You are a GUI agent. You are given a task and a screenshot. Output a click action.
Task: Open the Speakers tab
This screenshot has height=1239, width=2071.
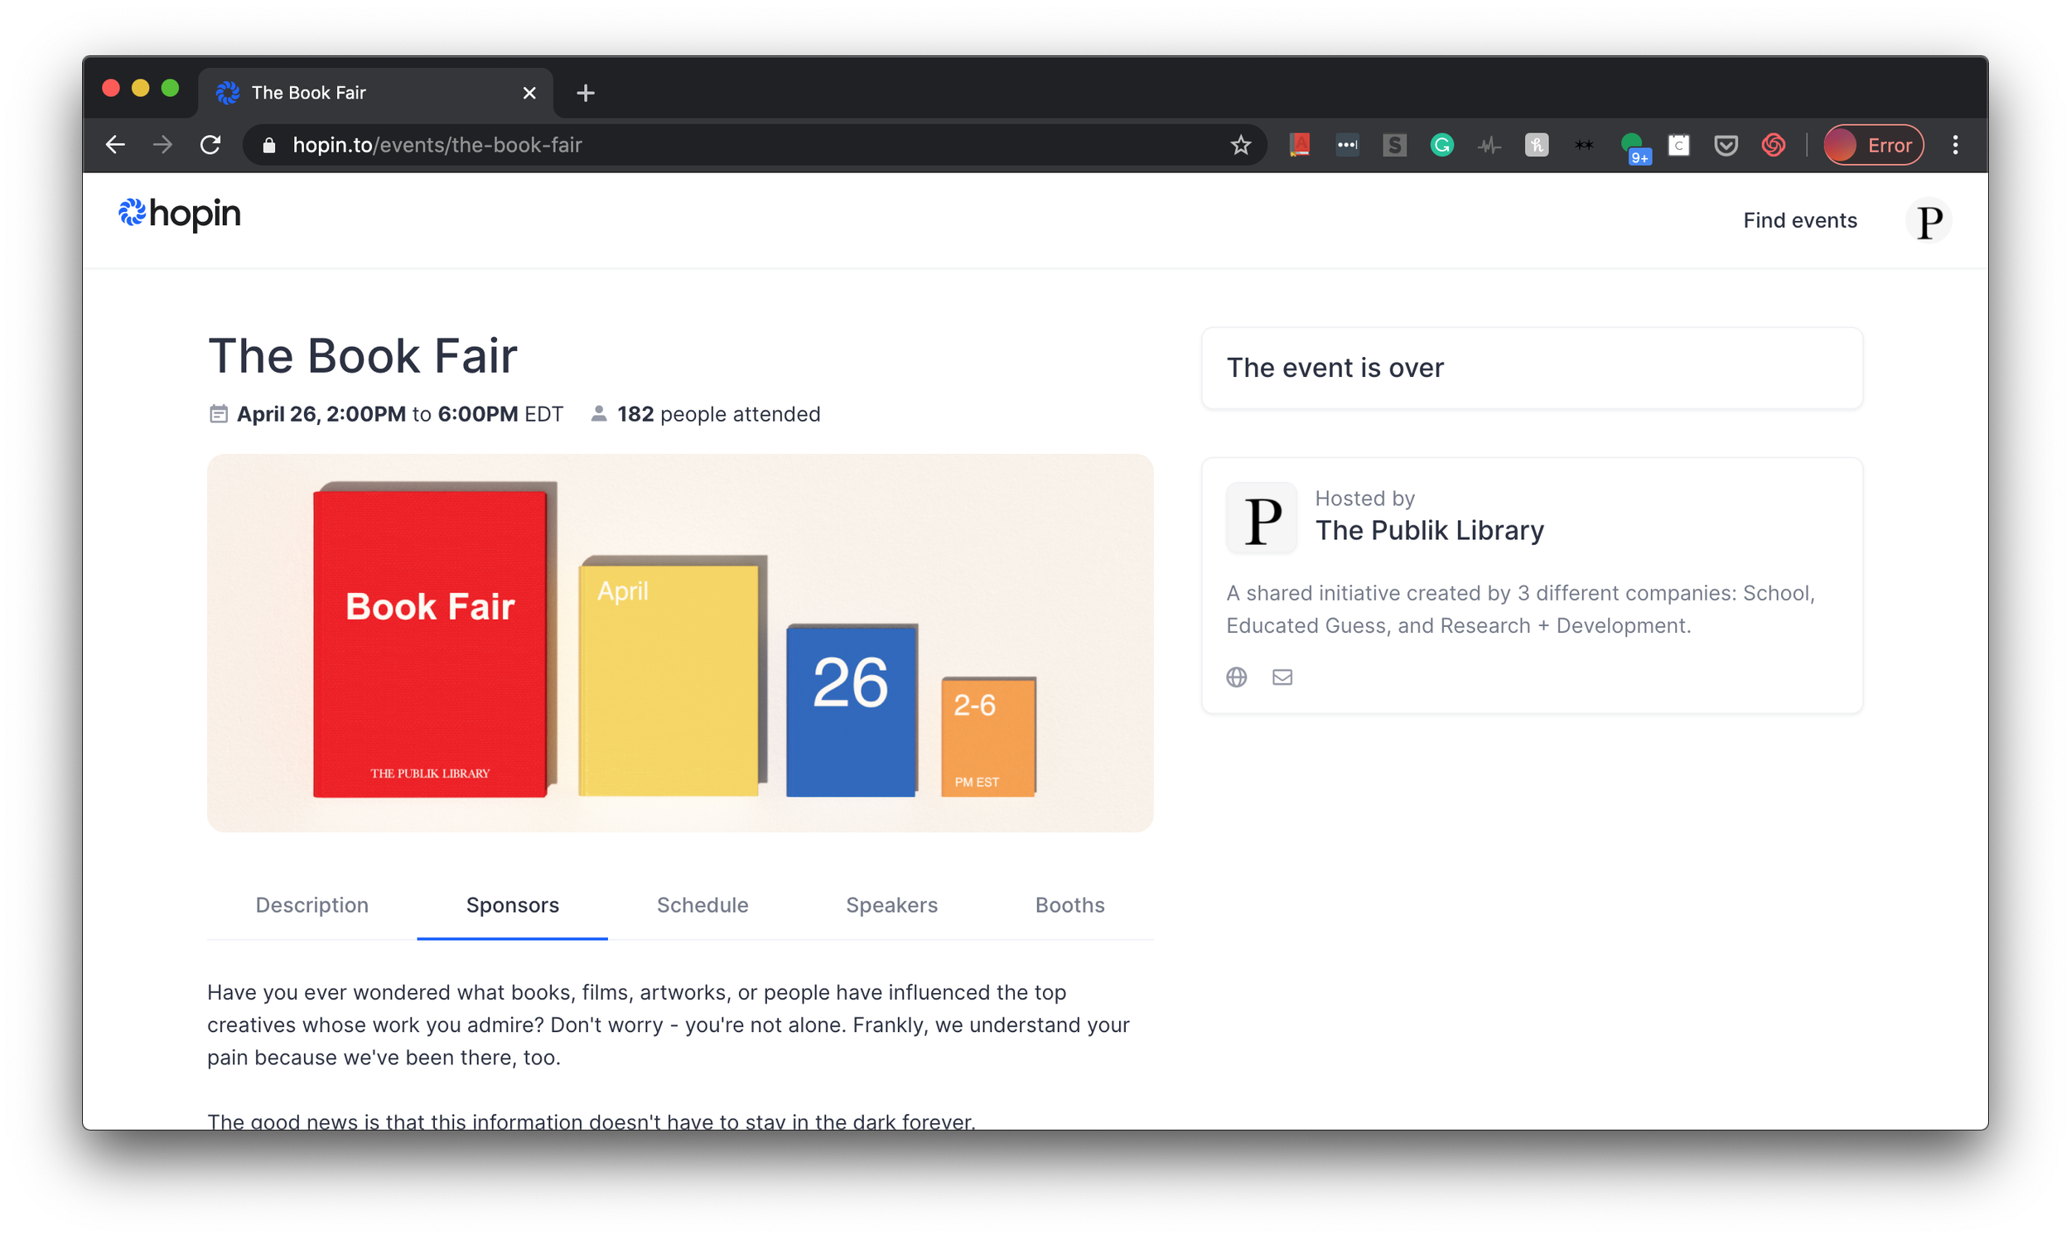[891, 905]
